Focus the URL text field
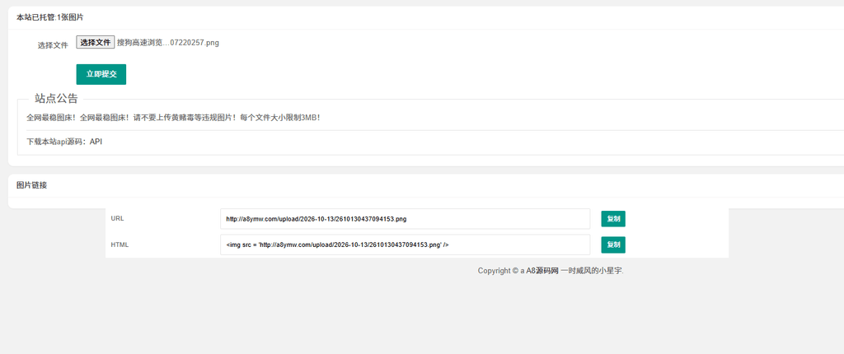The image size is (844, 354). tap(406, 219)
